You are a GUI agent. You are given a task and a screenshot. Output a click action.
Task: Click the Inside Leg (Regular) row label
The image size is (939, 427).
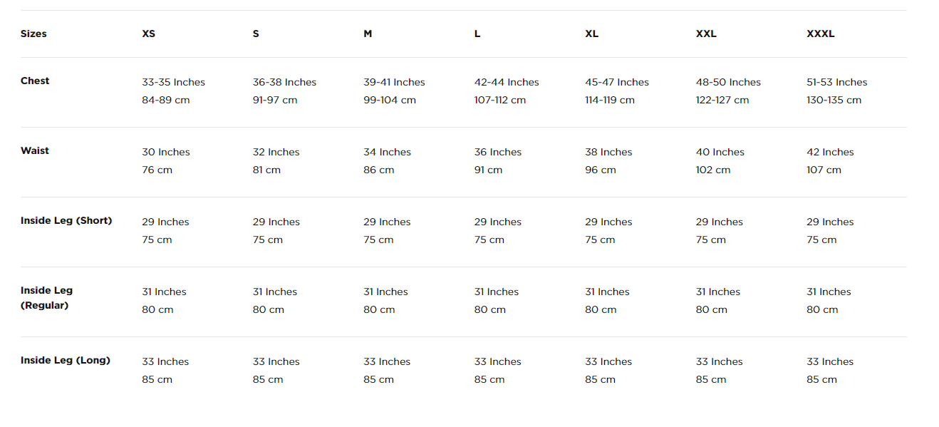coord(46,298)
